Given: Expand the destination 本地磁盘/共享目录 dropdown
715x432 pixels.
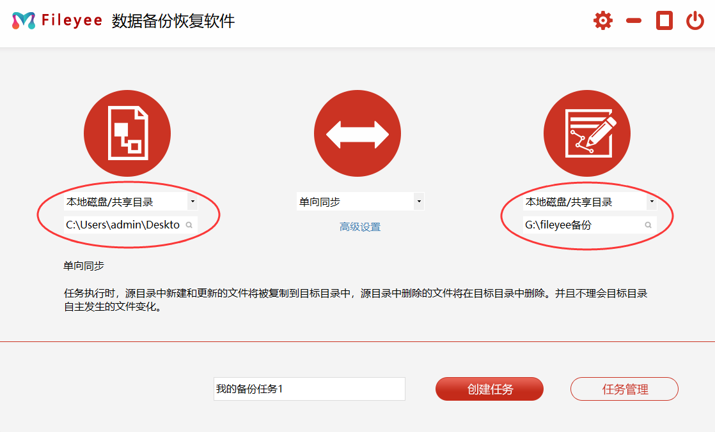Looking at the screenshot, I should [651, 202].
